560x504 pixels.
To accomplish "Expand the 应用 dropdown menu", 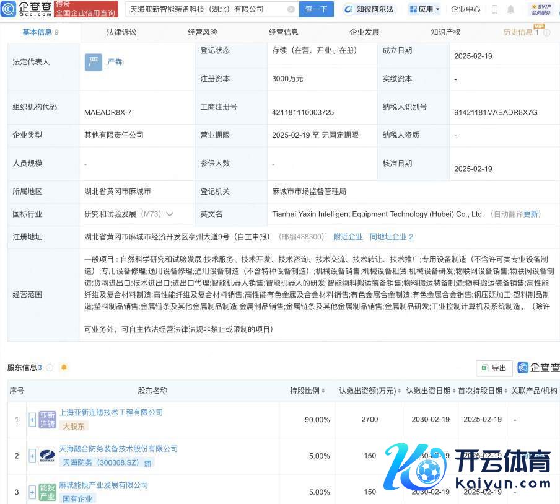I will pyautogui.click(x=424, y=9).
